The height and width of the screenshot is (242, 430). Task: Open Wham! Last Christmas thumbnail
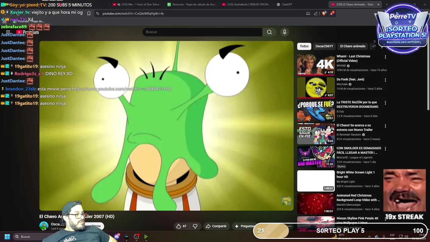coord(316,65)
